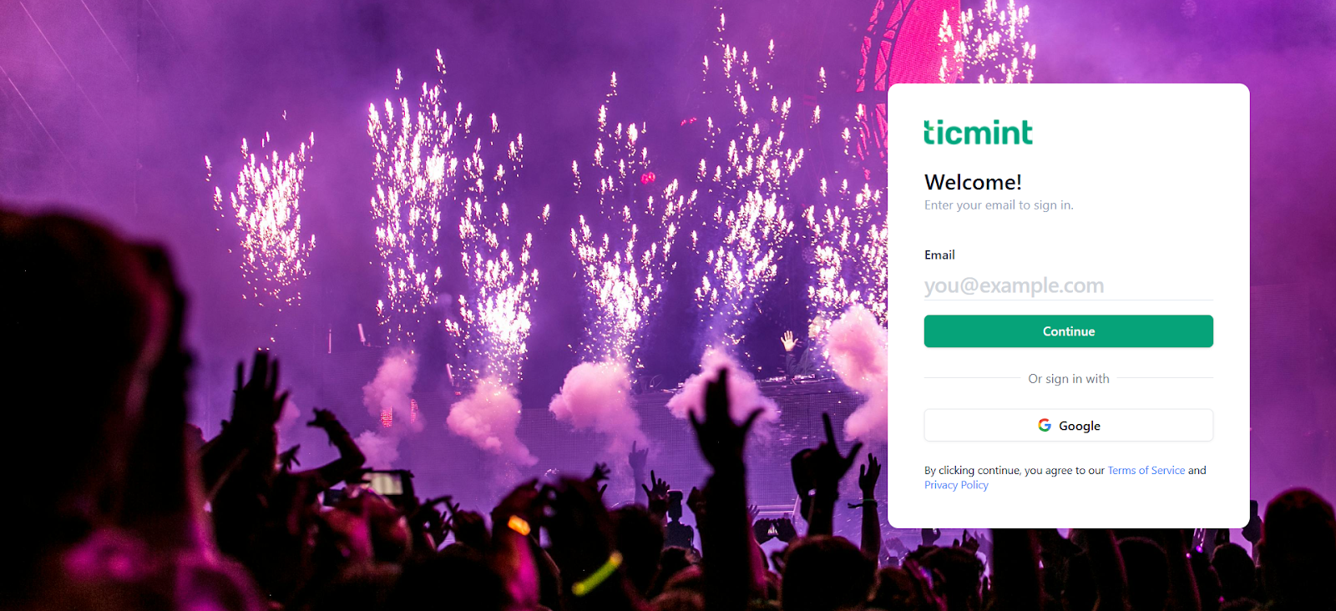Click the Email field label

coord(939,255)
